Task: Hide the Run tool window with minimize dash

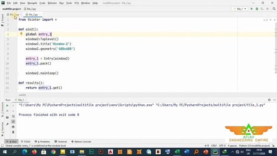Action: 274,100
